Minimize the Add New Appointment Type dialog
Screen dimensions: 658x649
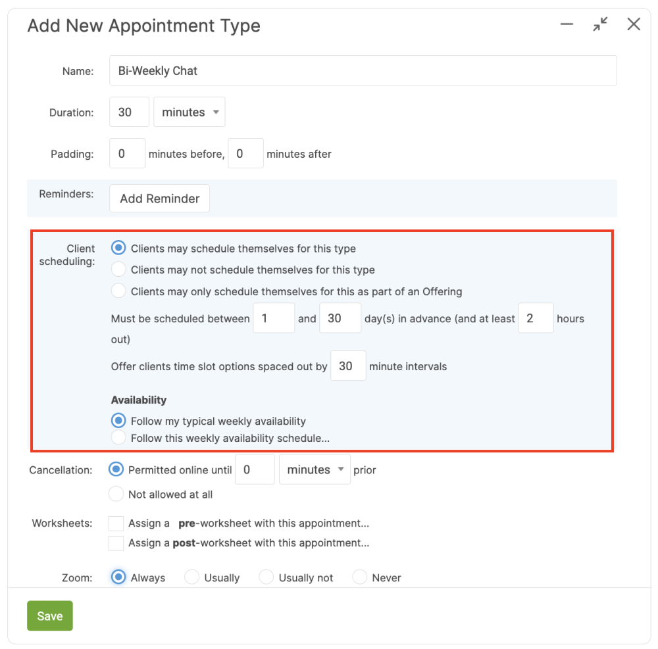click(x=567, y=24)
